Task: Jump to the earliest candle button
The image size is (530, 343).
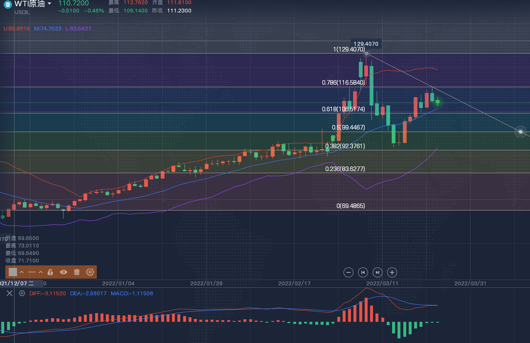Action: pyautogui.click(x=363, y=272)
